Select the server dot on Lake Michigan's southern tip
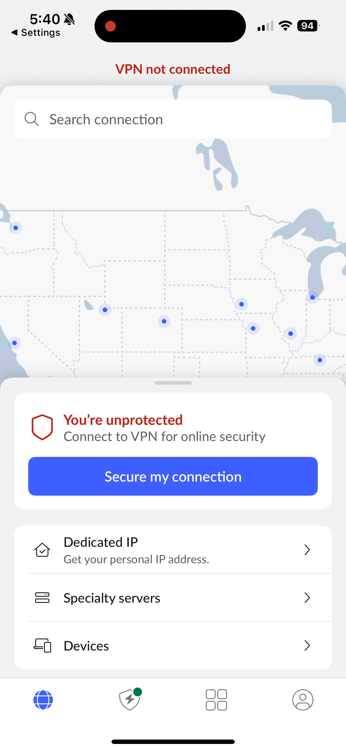The width and height of the screenshot is (346, 751). (x=313, y=297)
